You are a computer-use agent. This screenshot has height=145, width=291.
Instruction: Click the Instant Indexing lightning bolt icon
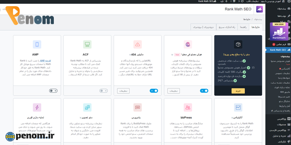(37, 107)
